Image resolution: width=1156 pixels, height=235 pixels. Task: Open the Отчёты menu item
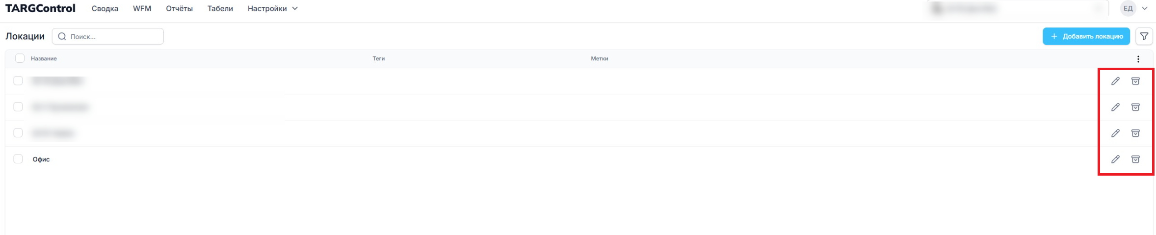[x=179, y=8]
